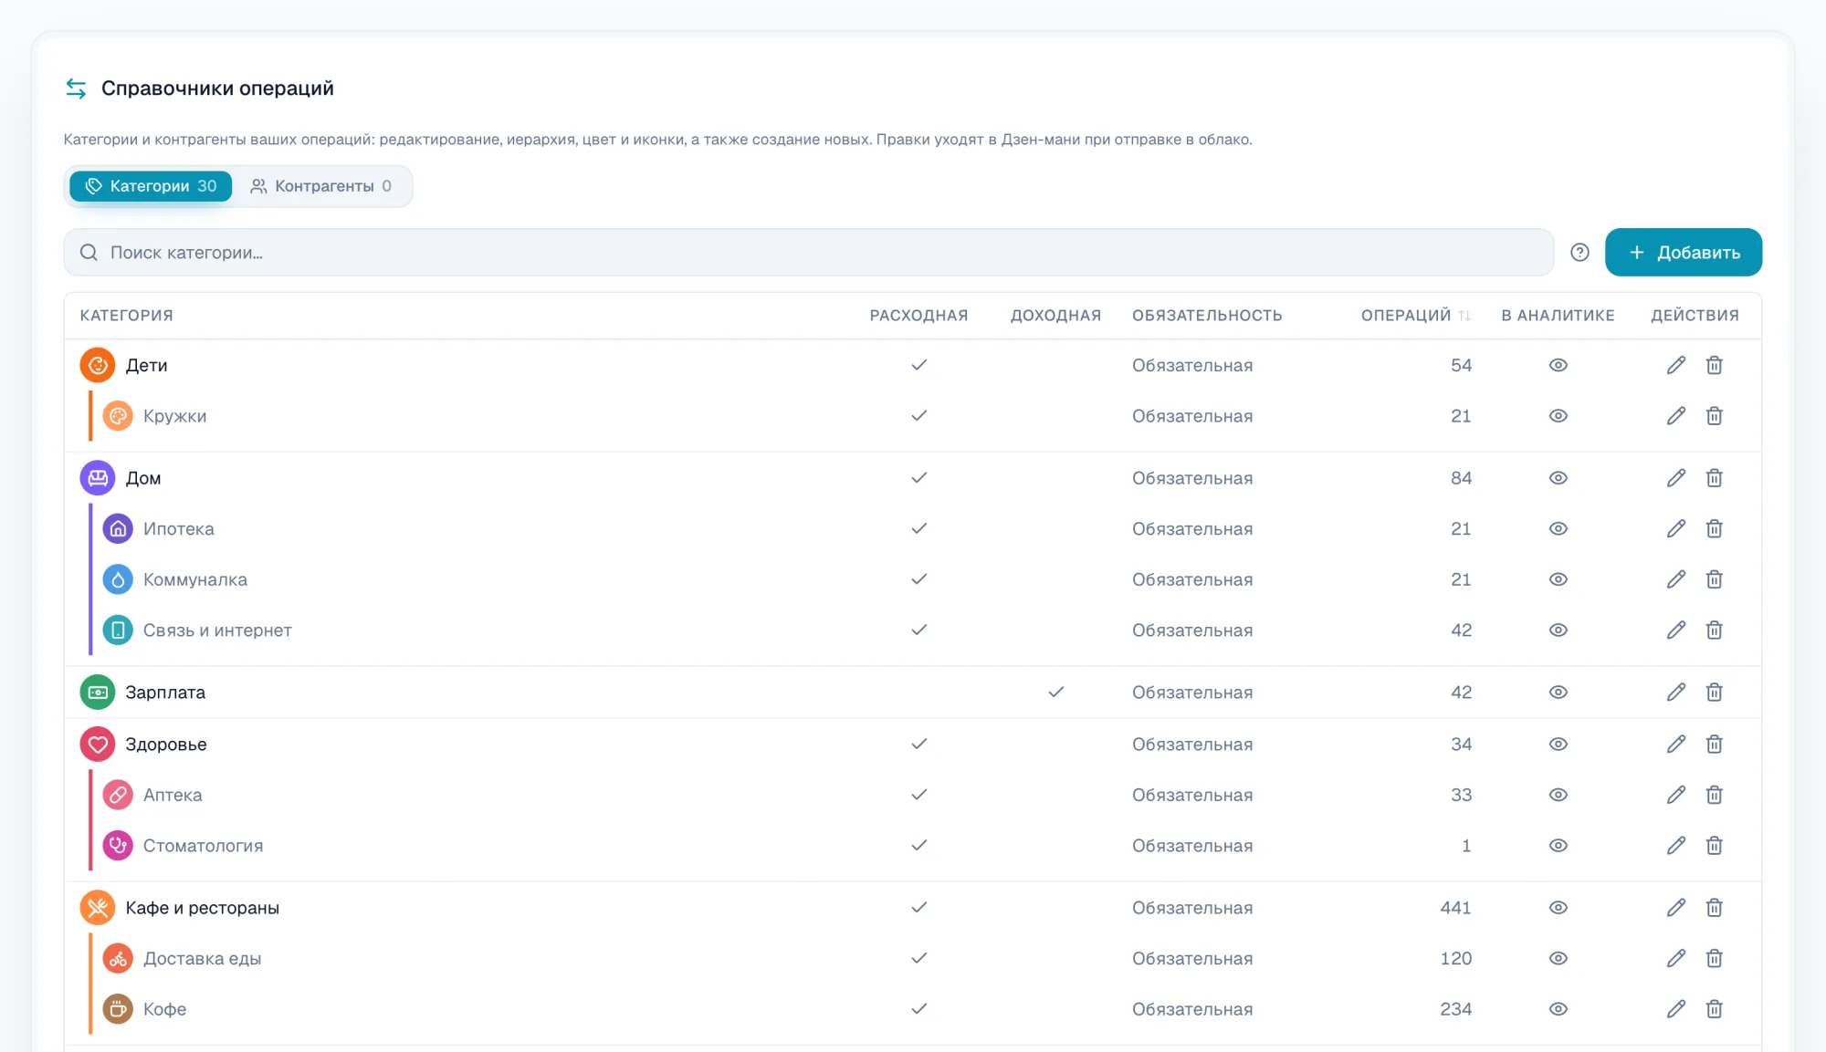
Task: Click the pink Аптека pill icon
Action: coord(118,795)
